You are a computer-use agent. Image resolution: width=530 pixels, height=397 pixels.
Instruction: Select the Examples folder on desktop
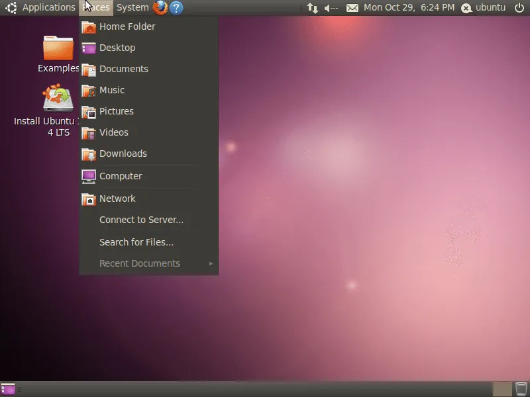coord(58,54)
